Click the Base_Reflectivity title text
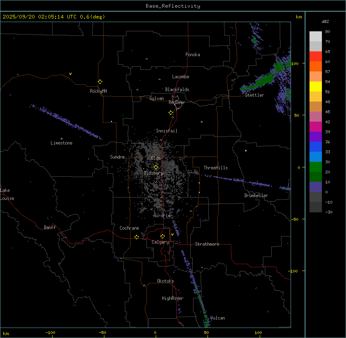Viewport: 346px width, 338px height. coord(173,6)
